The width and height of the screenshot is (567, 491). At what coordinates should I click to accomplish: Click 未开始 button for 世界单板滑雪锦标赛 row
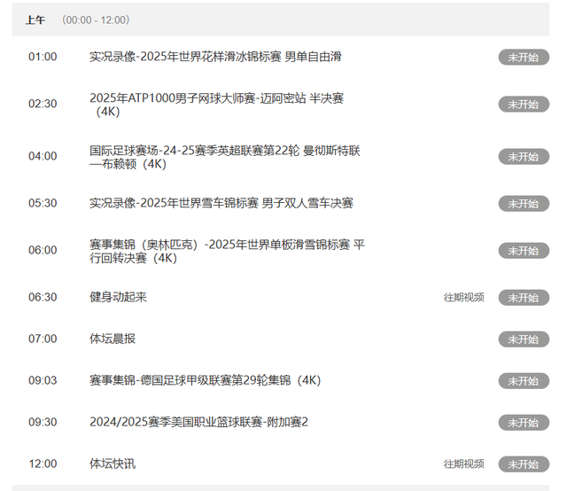pos(523,251)
